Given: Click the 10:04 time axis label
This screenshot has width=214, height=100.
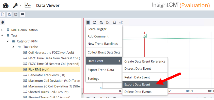Looking at the screenshot, I should (189, 91).
